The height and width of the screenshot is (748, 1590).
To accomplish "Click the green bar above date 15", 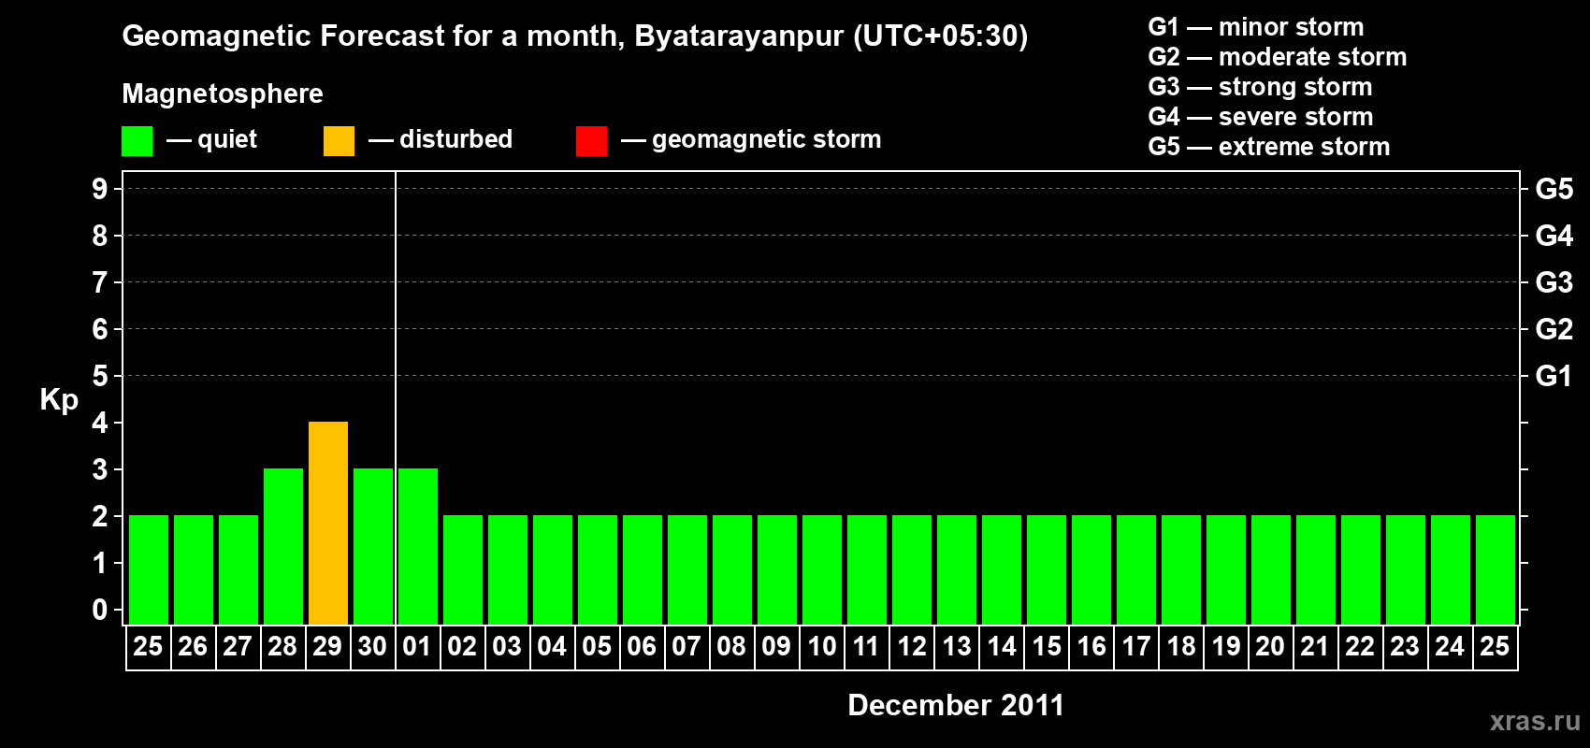I will (1047, 569).
